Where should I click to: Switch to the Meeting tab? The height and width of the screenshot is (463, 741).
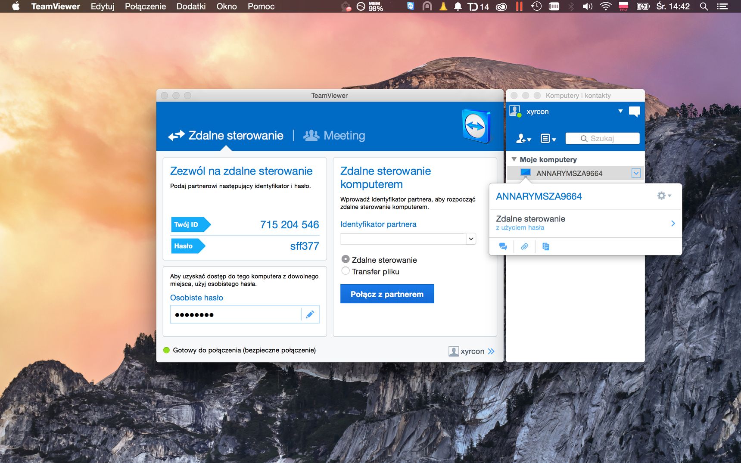coord(334,136)
